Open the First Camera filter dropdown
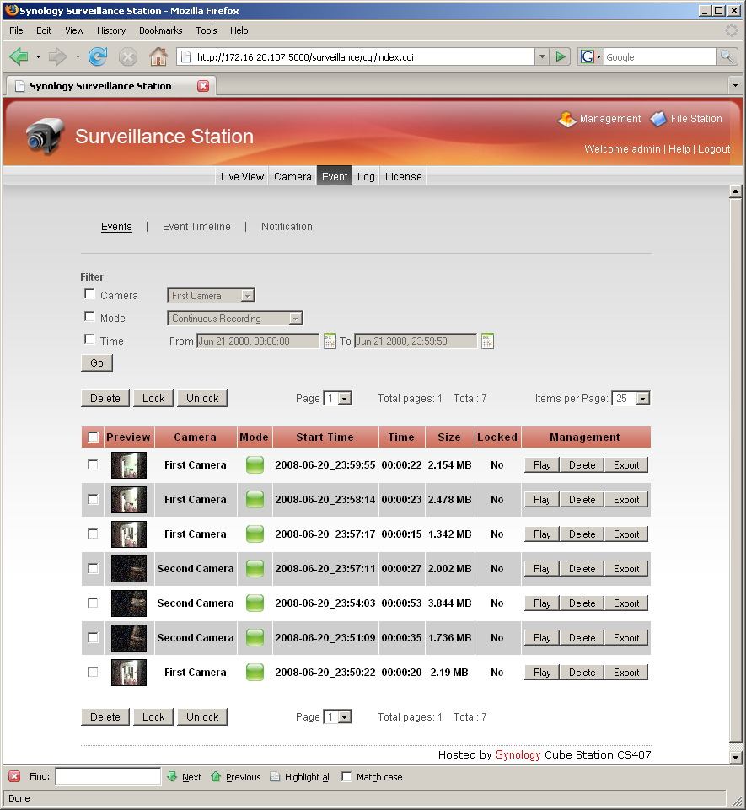This screenshot has height=810, width=746. pos(211,296)
